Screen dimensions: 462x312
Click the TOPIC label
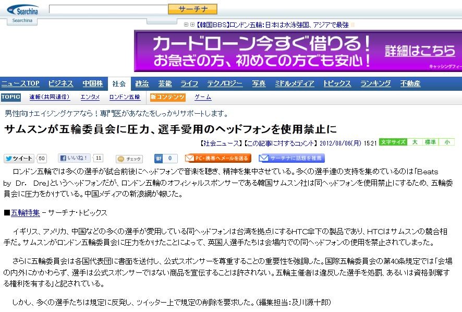pyautogui.click(x=10, y=97)
